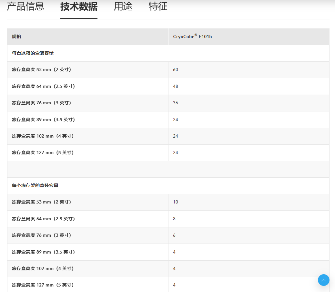Click value 4 in the rack 127 mm row
The height and width of the screenshot is (292, 335).
249,285
